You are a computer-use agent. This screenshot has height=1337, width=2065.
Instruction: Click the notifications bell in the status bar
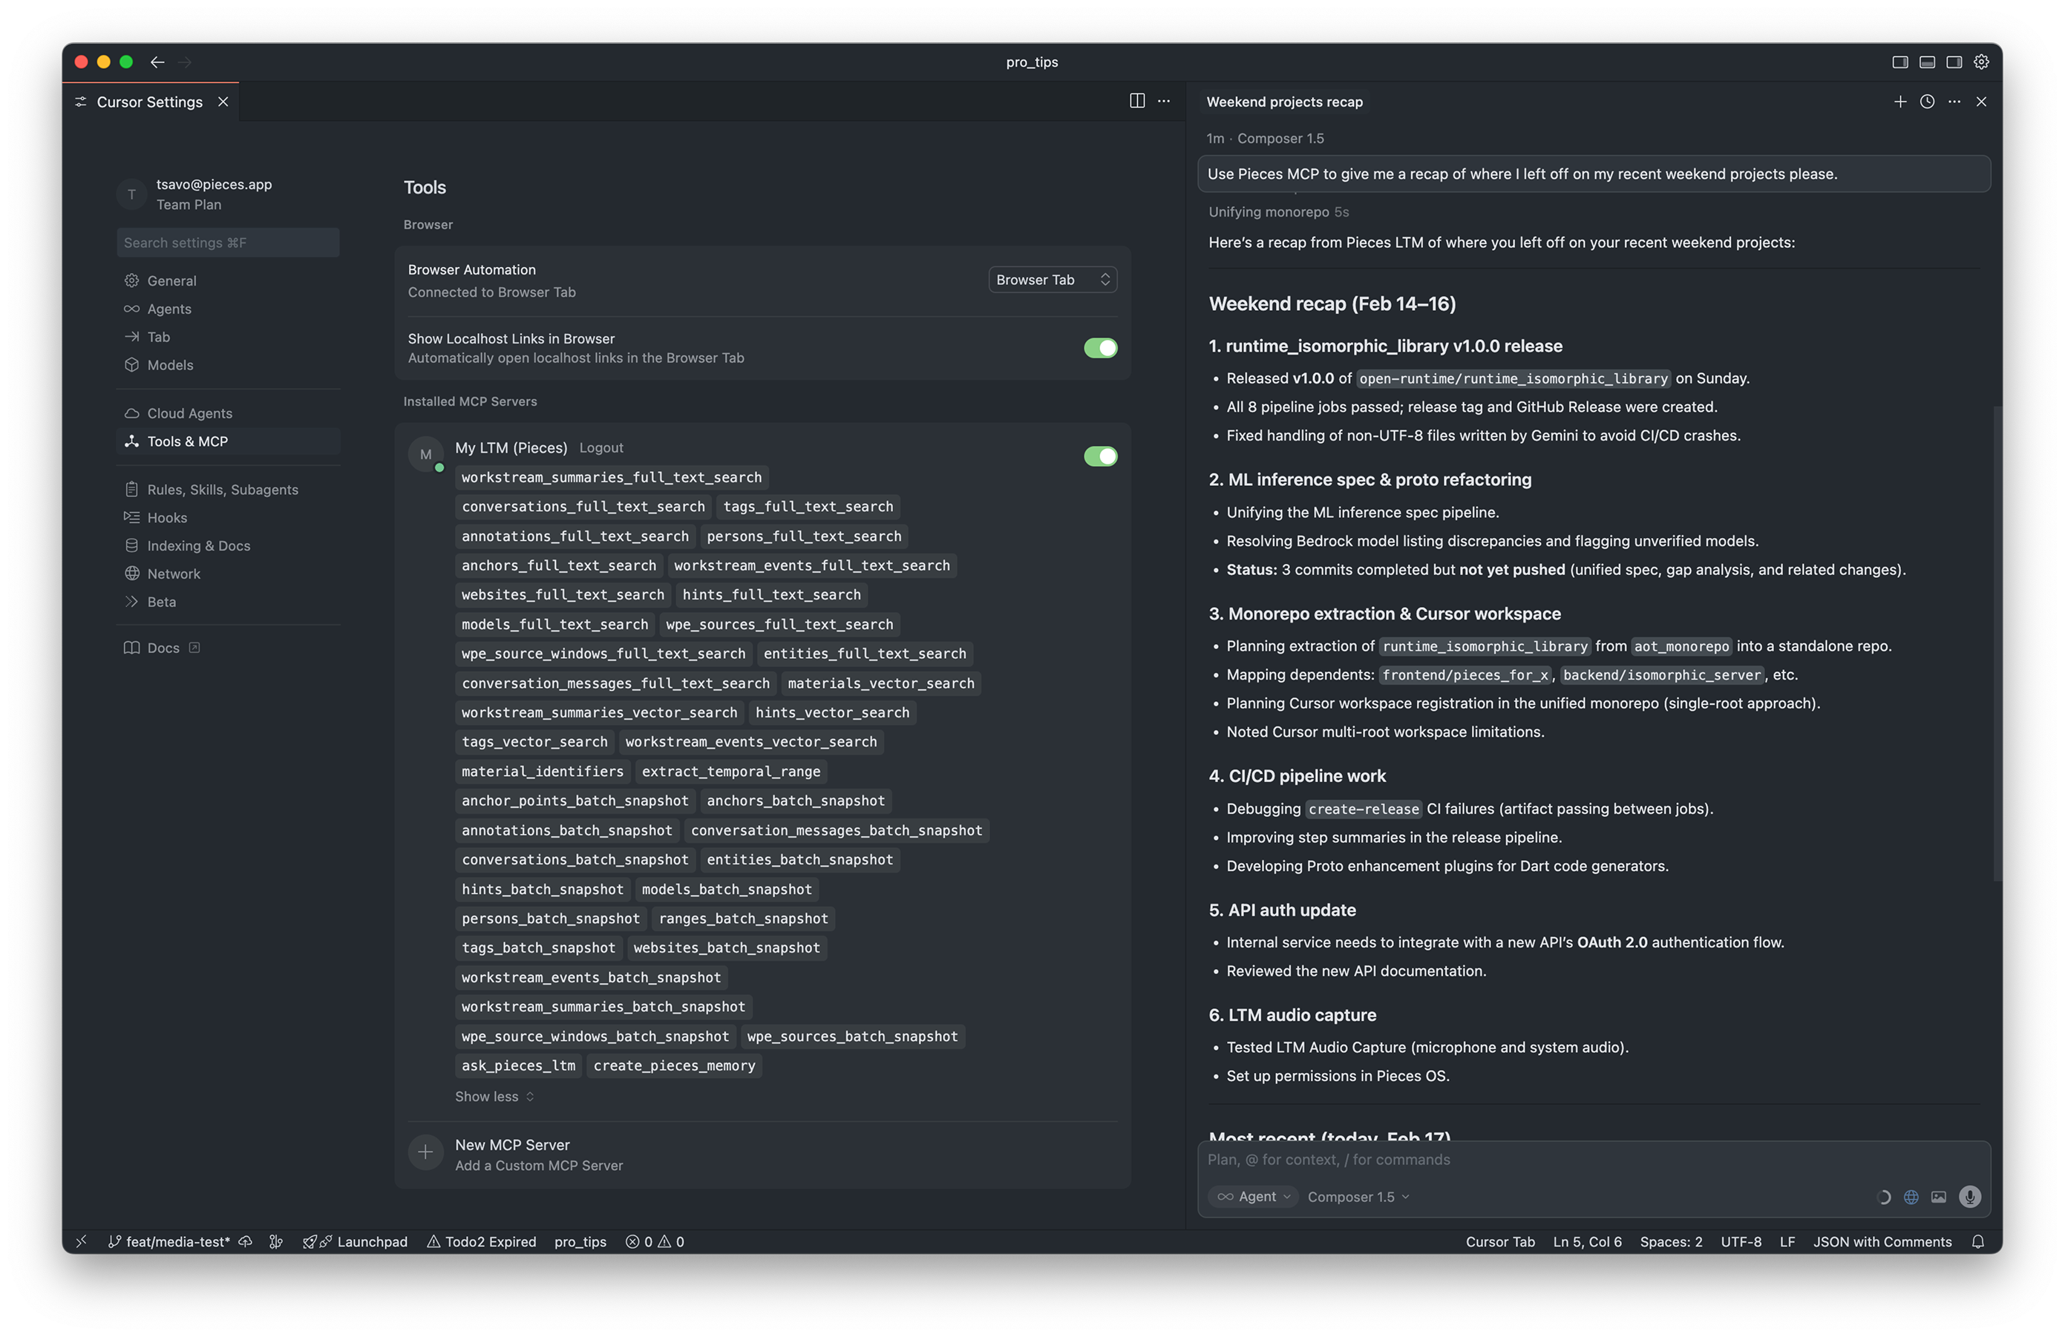tap(1978, 1241)
